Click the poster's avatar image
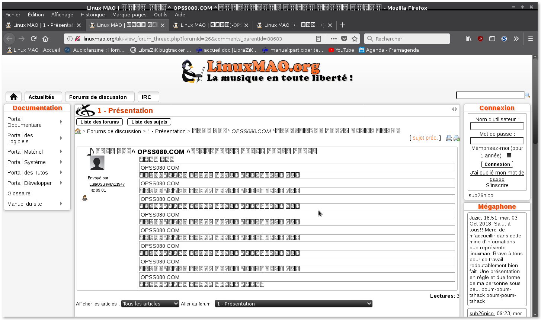This screenshot has width=541, height=320. click(x=97, y=163)
